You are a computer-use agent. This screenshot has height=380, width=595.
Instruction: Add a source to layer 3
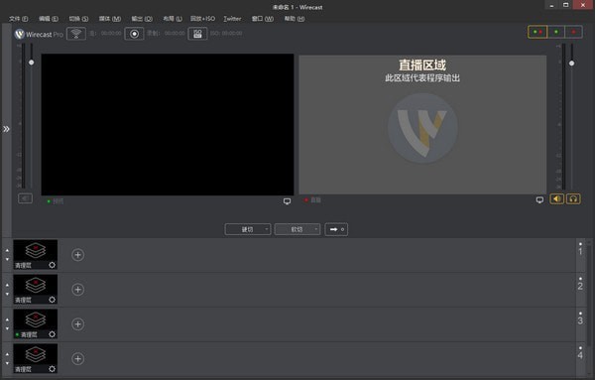pos(77,324)
